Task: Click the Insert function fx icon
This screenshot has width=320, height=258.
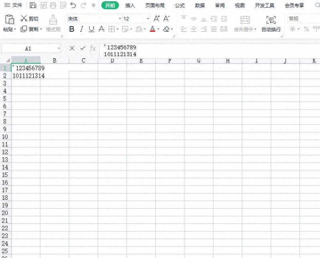Action: click(x=93, y=48)
